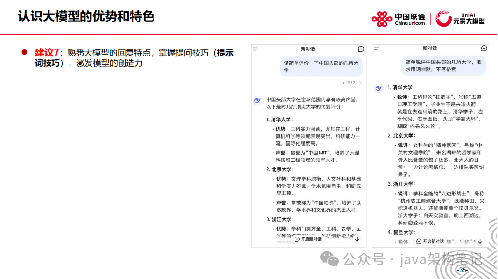Click text 常被称为“中国哈佛” in left chat

tap(314, 203)
